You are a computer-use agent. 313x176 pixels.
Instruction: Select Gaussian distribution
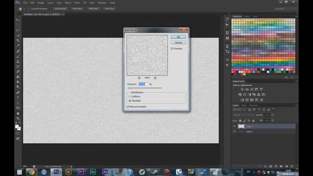130,101
